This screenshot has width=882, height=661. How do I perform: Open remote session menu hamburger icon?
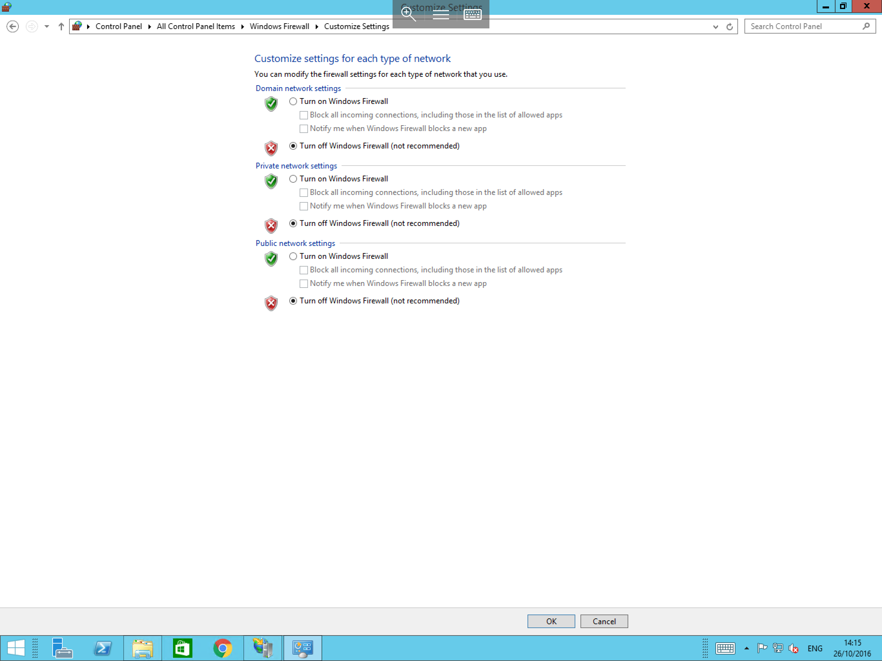click(441, 15)
